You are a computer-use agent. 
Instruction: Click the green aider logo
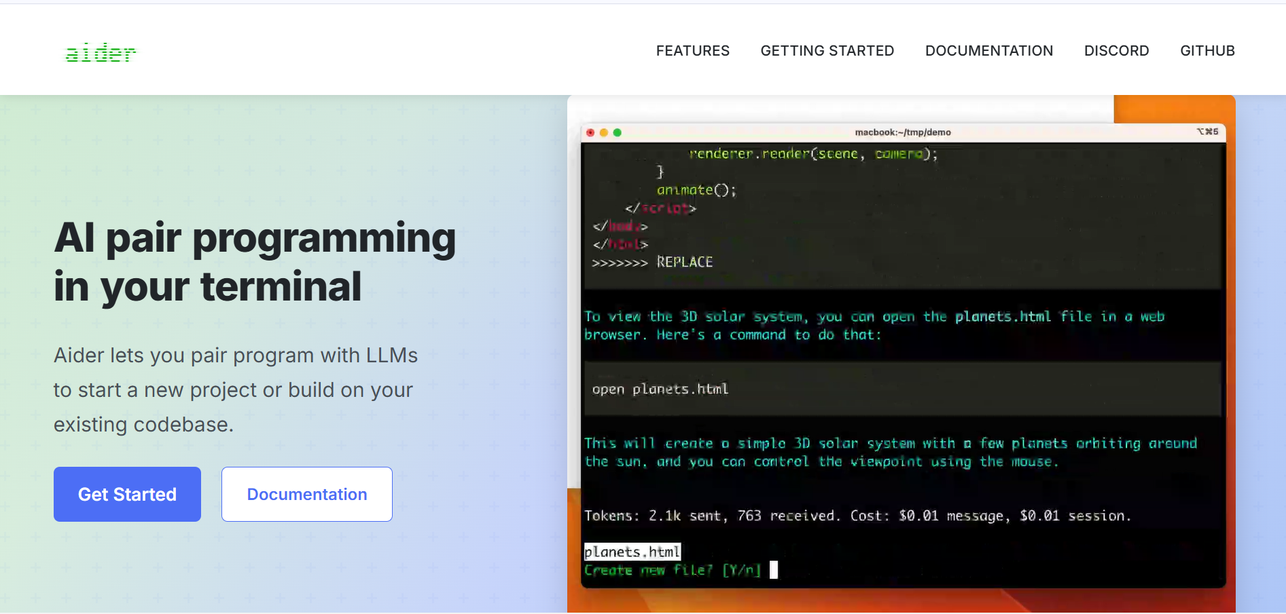[101, 52]
